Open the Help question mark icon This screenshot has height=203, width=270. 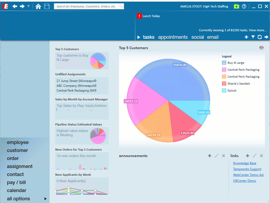(244, 6)
